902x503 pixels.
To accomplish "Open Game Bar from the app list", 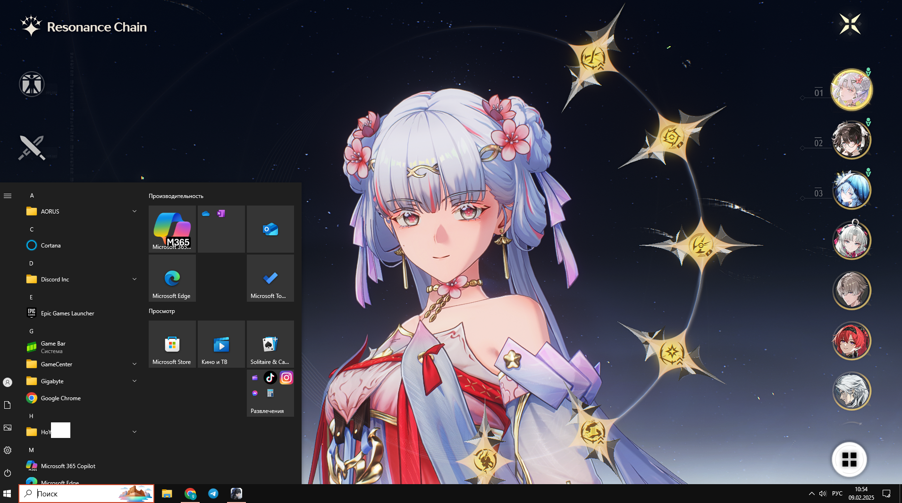I will [x=81, y=347].
